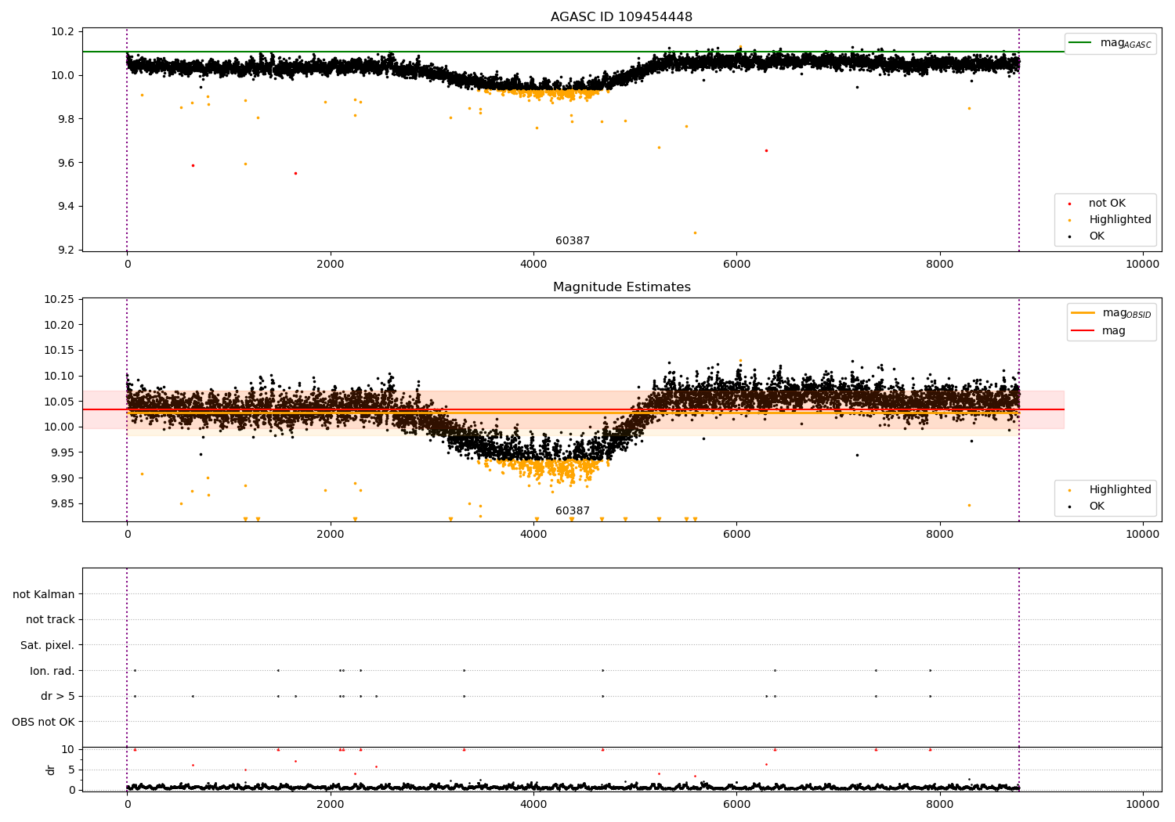
Task: Click the 9.6 y-tick on top plot
Action: (x=65, y=163)
